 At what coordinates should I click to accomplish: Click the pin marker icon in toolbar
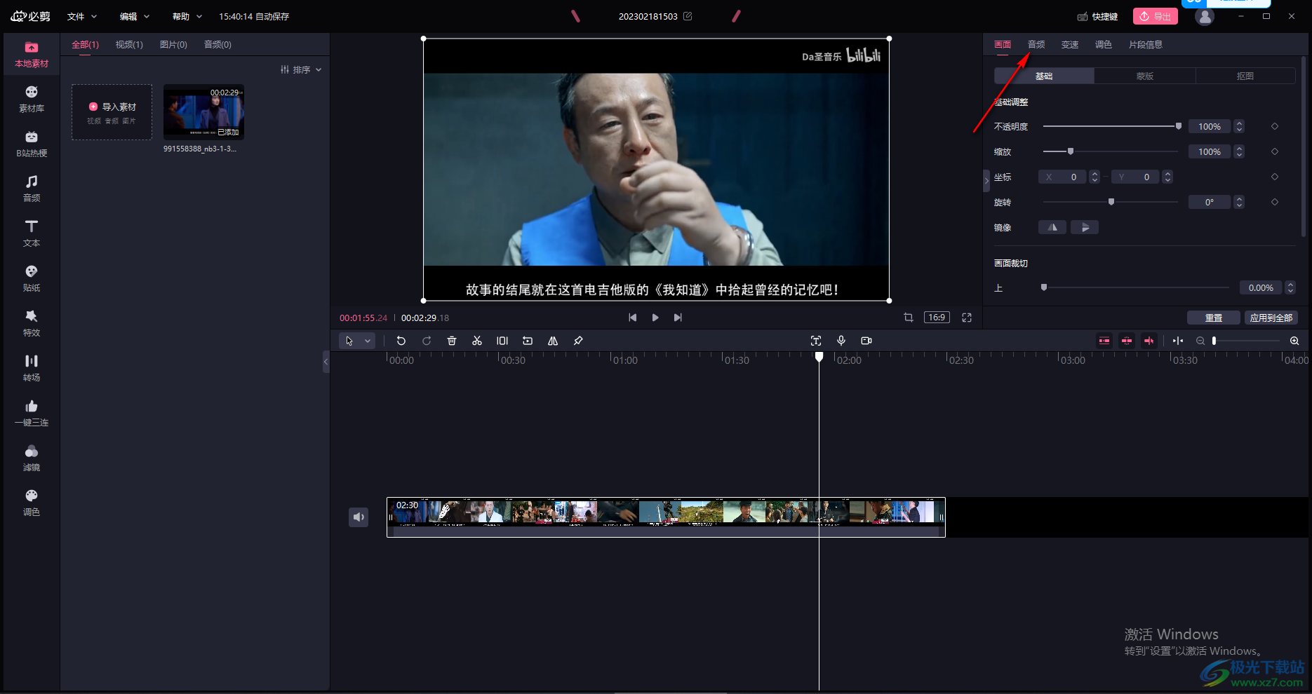pos(578,341)
